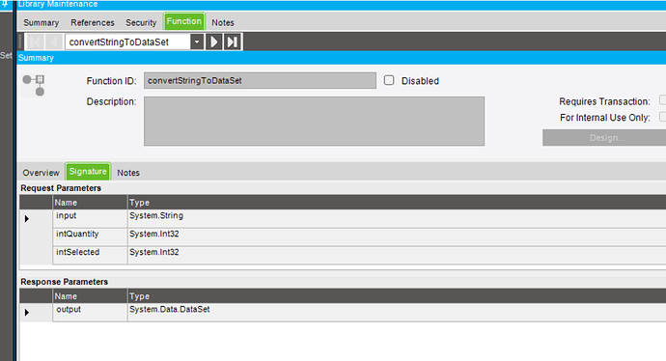The width and height of the screenshot is (666, 361).
Task: Click the Library Maintenance title bar
Action: click(342, 5)
